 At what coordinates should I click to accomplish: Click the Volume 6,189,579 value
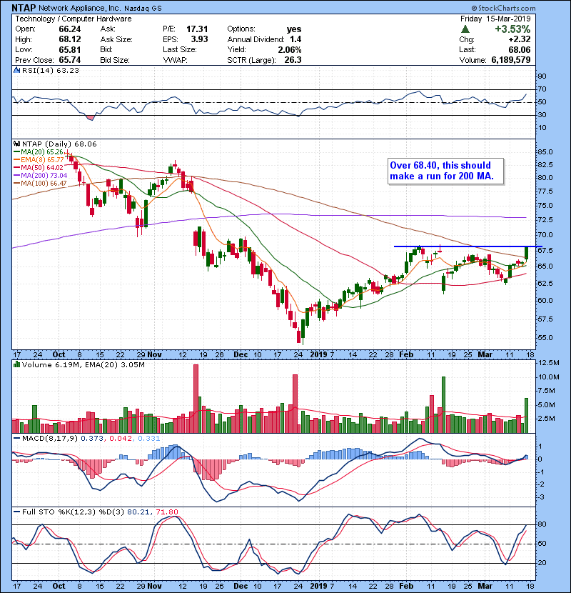point(510,60)
